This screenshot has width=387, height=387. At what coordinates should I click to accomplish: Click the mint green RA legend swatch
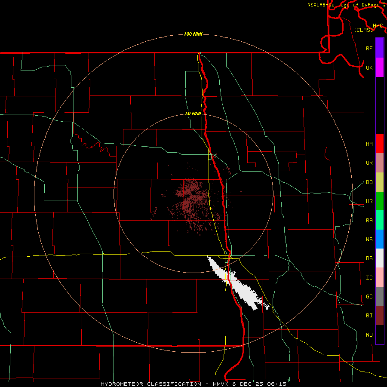coord(380,220)
